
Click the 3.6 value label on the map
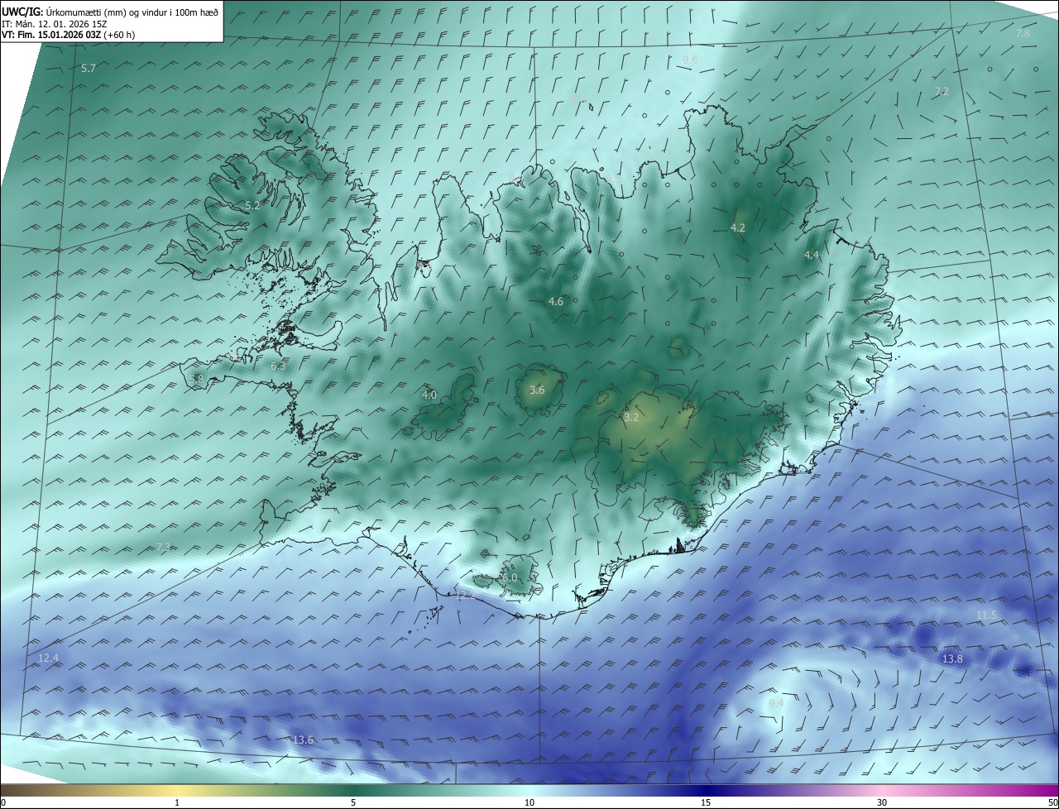click(x=537, y=390)
